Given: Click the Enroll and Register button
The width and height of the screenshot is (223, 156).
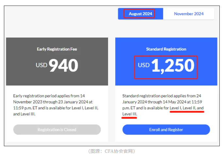Looking at the screenshot, I should [166, 130].
